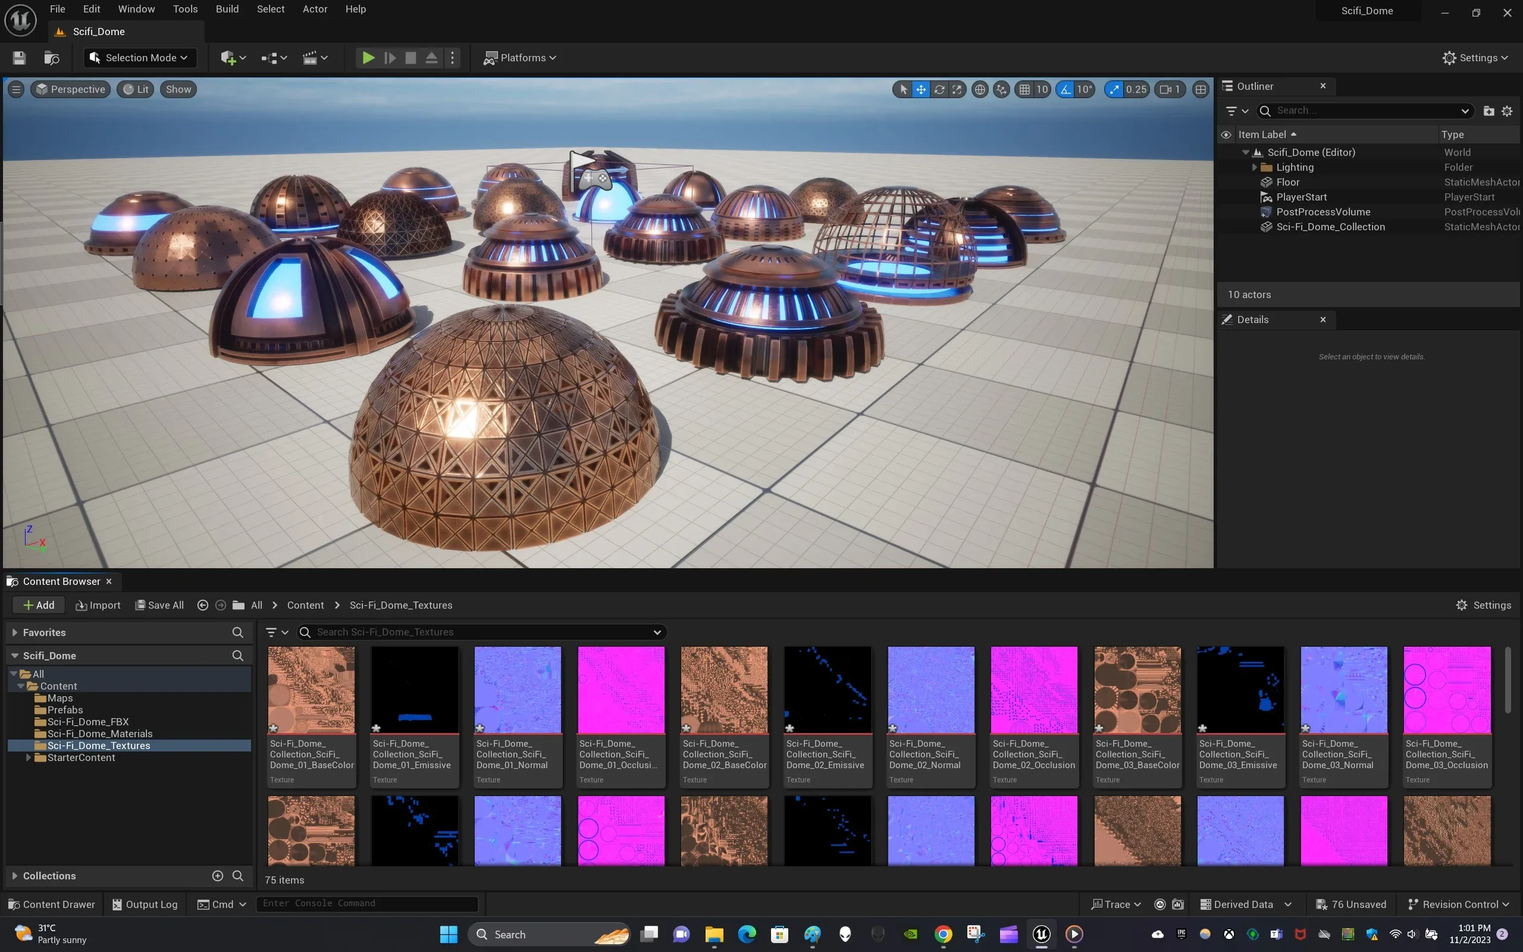1523x952 pixels.
Task: Open the Tools menu
Action: click(185, 9)
